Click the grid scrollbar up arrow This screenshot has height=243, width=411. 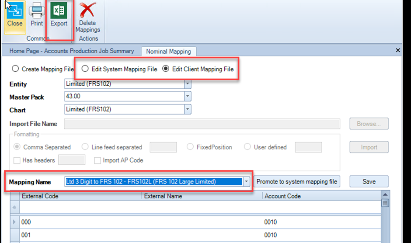click(385, 194)
